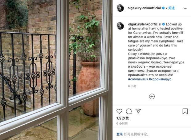The height and width of the screenshot is (140, 191).
Task: View likes list via 1万 次赞
Action: coord(123,118)
